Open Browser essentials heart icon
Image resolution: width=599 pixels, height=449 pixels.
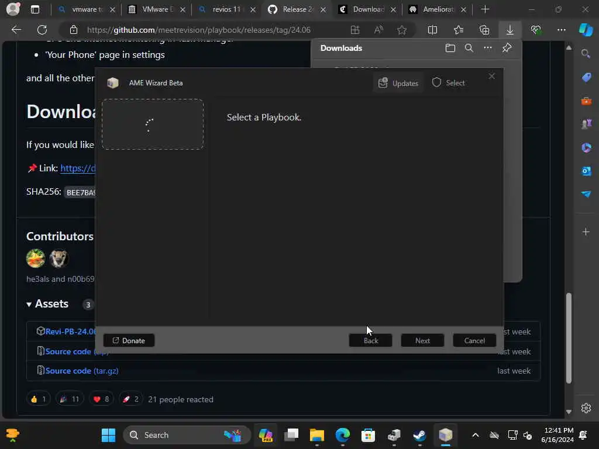[x=536, y=30]
